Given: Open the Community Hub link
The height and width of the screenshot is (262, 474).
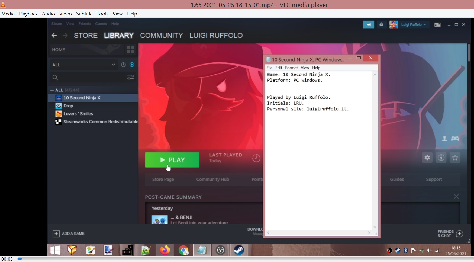Looking at the screenshot, I should tap(213, 179).
